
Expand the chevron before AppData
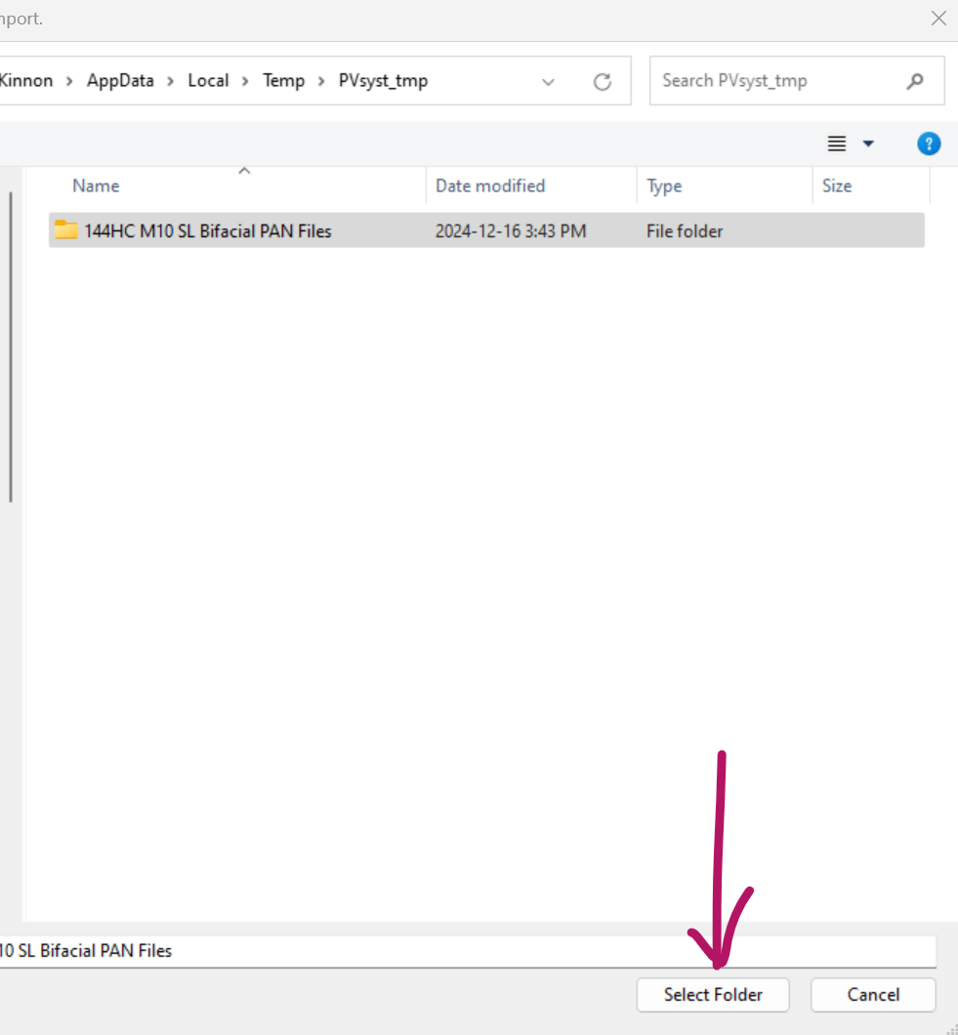click(x=69, y=81)
